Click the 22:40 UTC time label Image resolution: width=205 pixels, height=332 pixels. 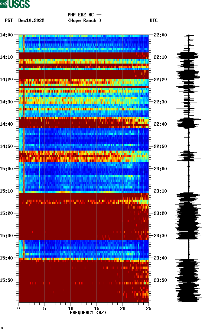(x=160, y=124)
